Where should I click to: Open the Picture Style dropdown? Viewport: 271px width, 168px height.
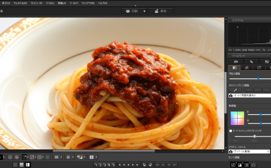point(249,152)
